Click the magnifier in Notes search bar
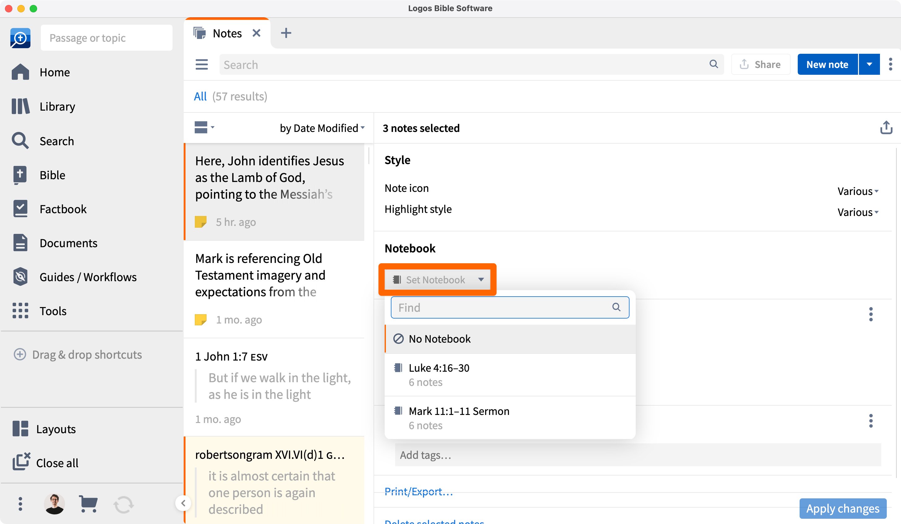 [x=714, y=64]
